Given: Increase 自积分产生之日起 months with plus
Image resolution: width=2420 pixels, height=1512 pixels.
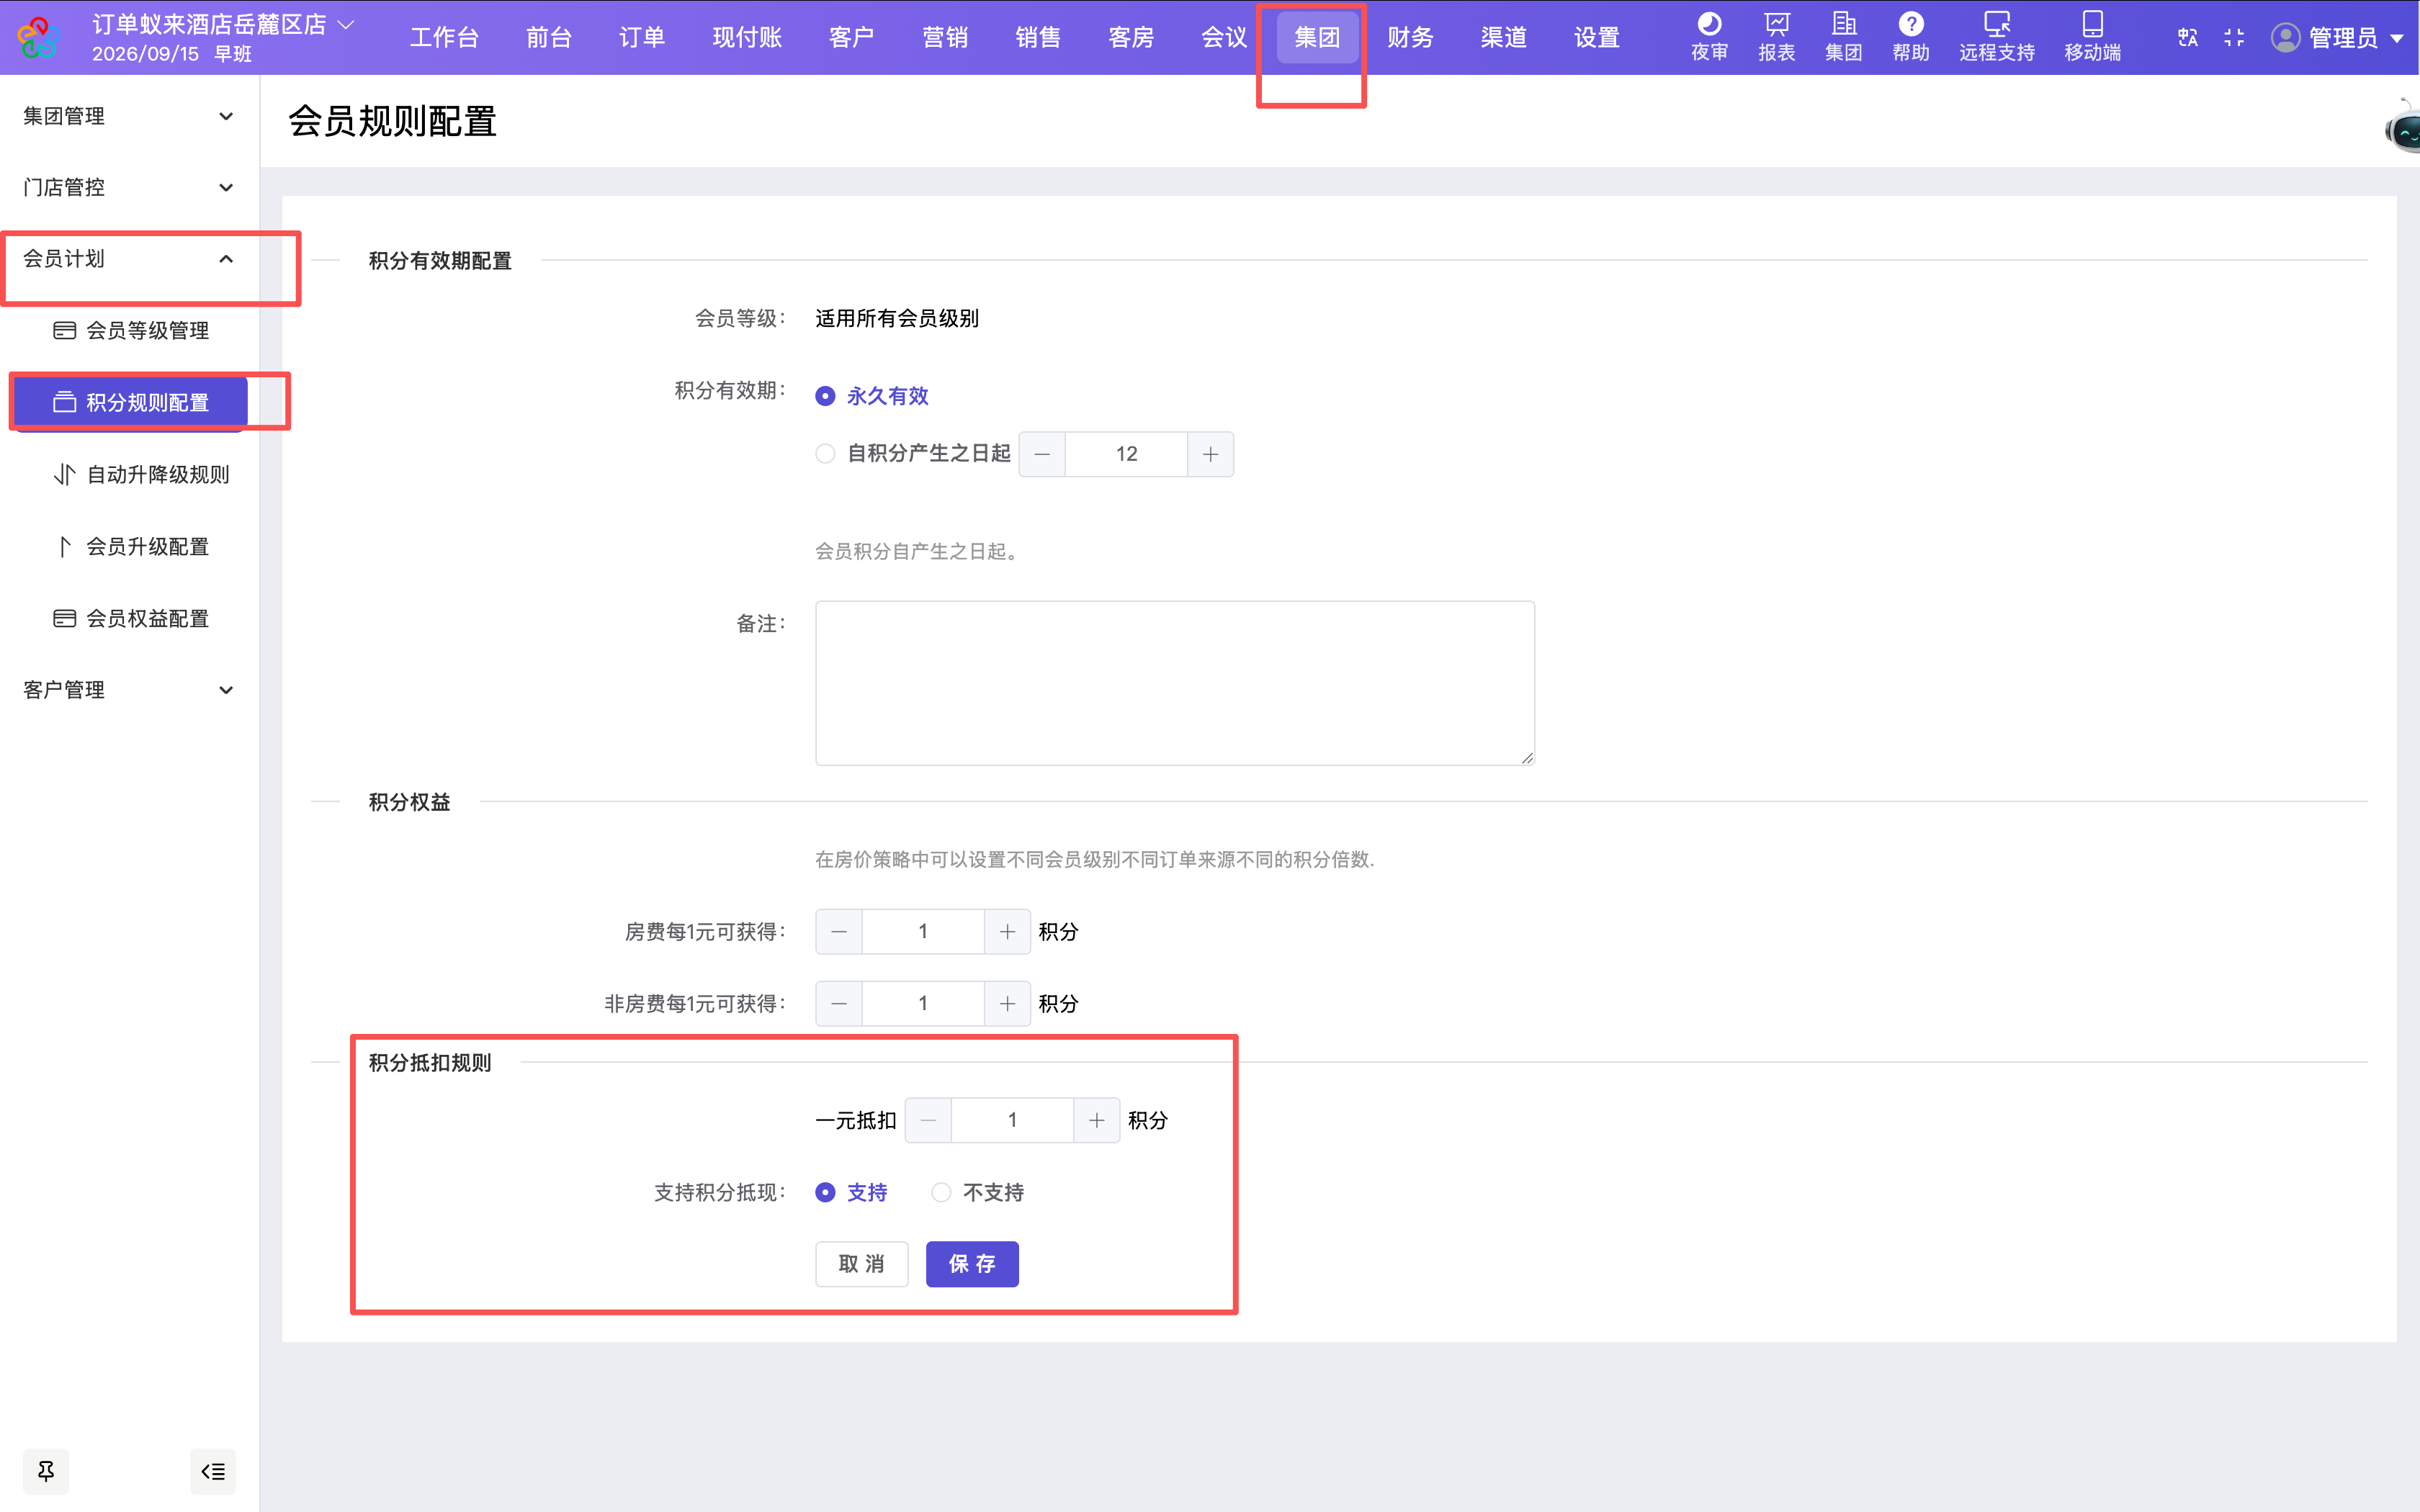Looking at the screenshot, I should [x=1210, y=454].
